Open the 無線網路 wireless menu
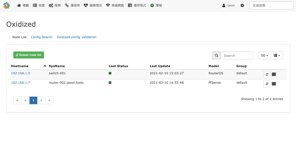This screenshot has height=141, width=296. click(x=115, y=5)
